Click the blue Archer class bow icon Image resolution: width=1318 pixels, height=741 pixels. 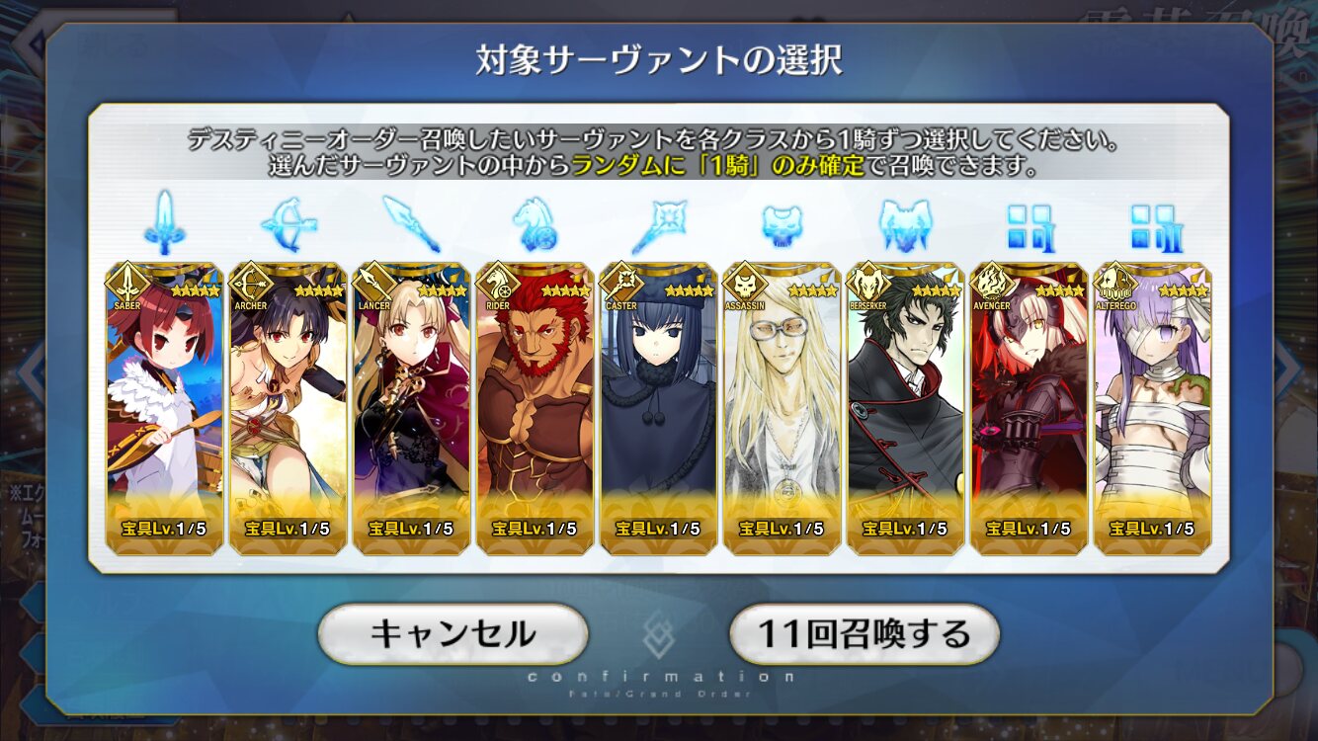288,224
